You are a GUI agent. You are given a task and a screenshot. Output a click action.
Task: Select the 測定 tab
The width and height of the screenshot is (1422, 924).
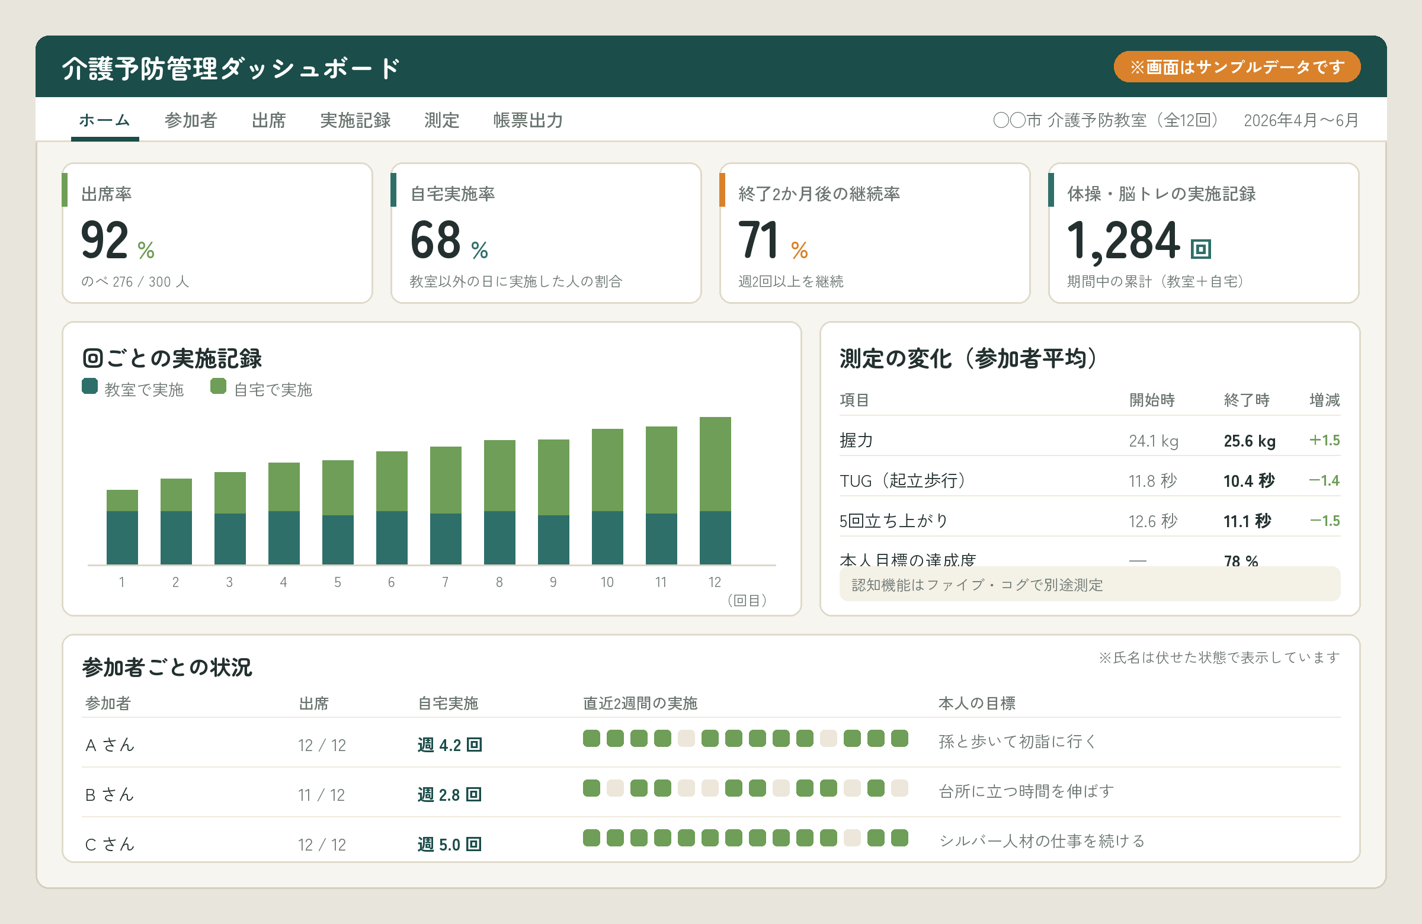point(442,120)
